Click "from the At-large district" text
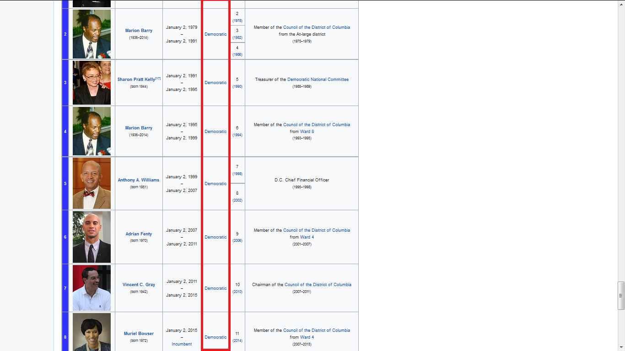This screenshot has height=351, width=625. [x=302, y=34]
